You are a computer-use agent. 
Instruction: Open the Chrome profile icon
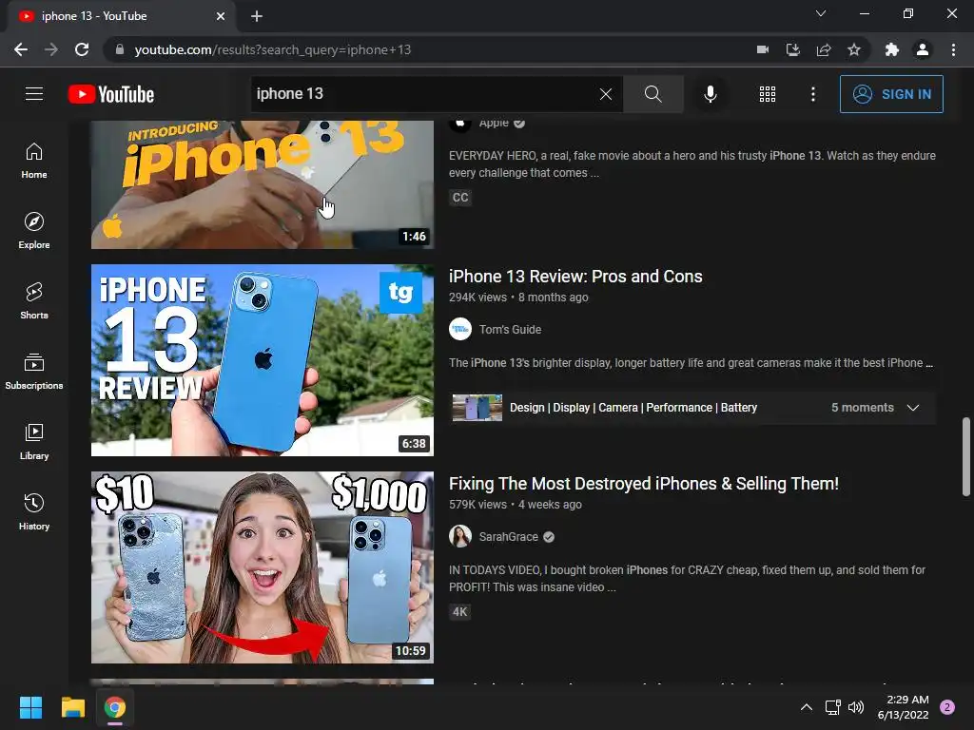[923, 49]
